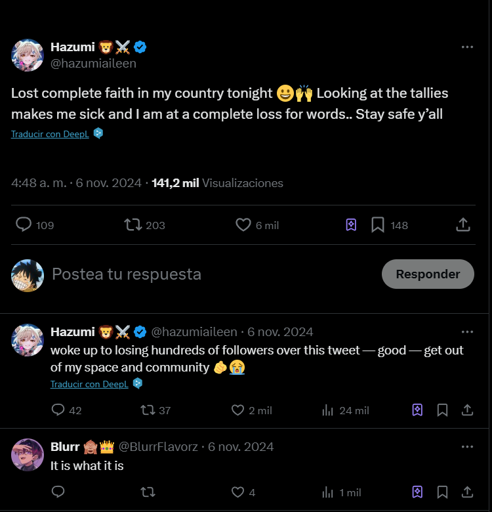Open the three-dot menu on main tweet

tap(467, 47)
